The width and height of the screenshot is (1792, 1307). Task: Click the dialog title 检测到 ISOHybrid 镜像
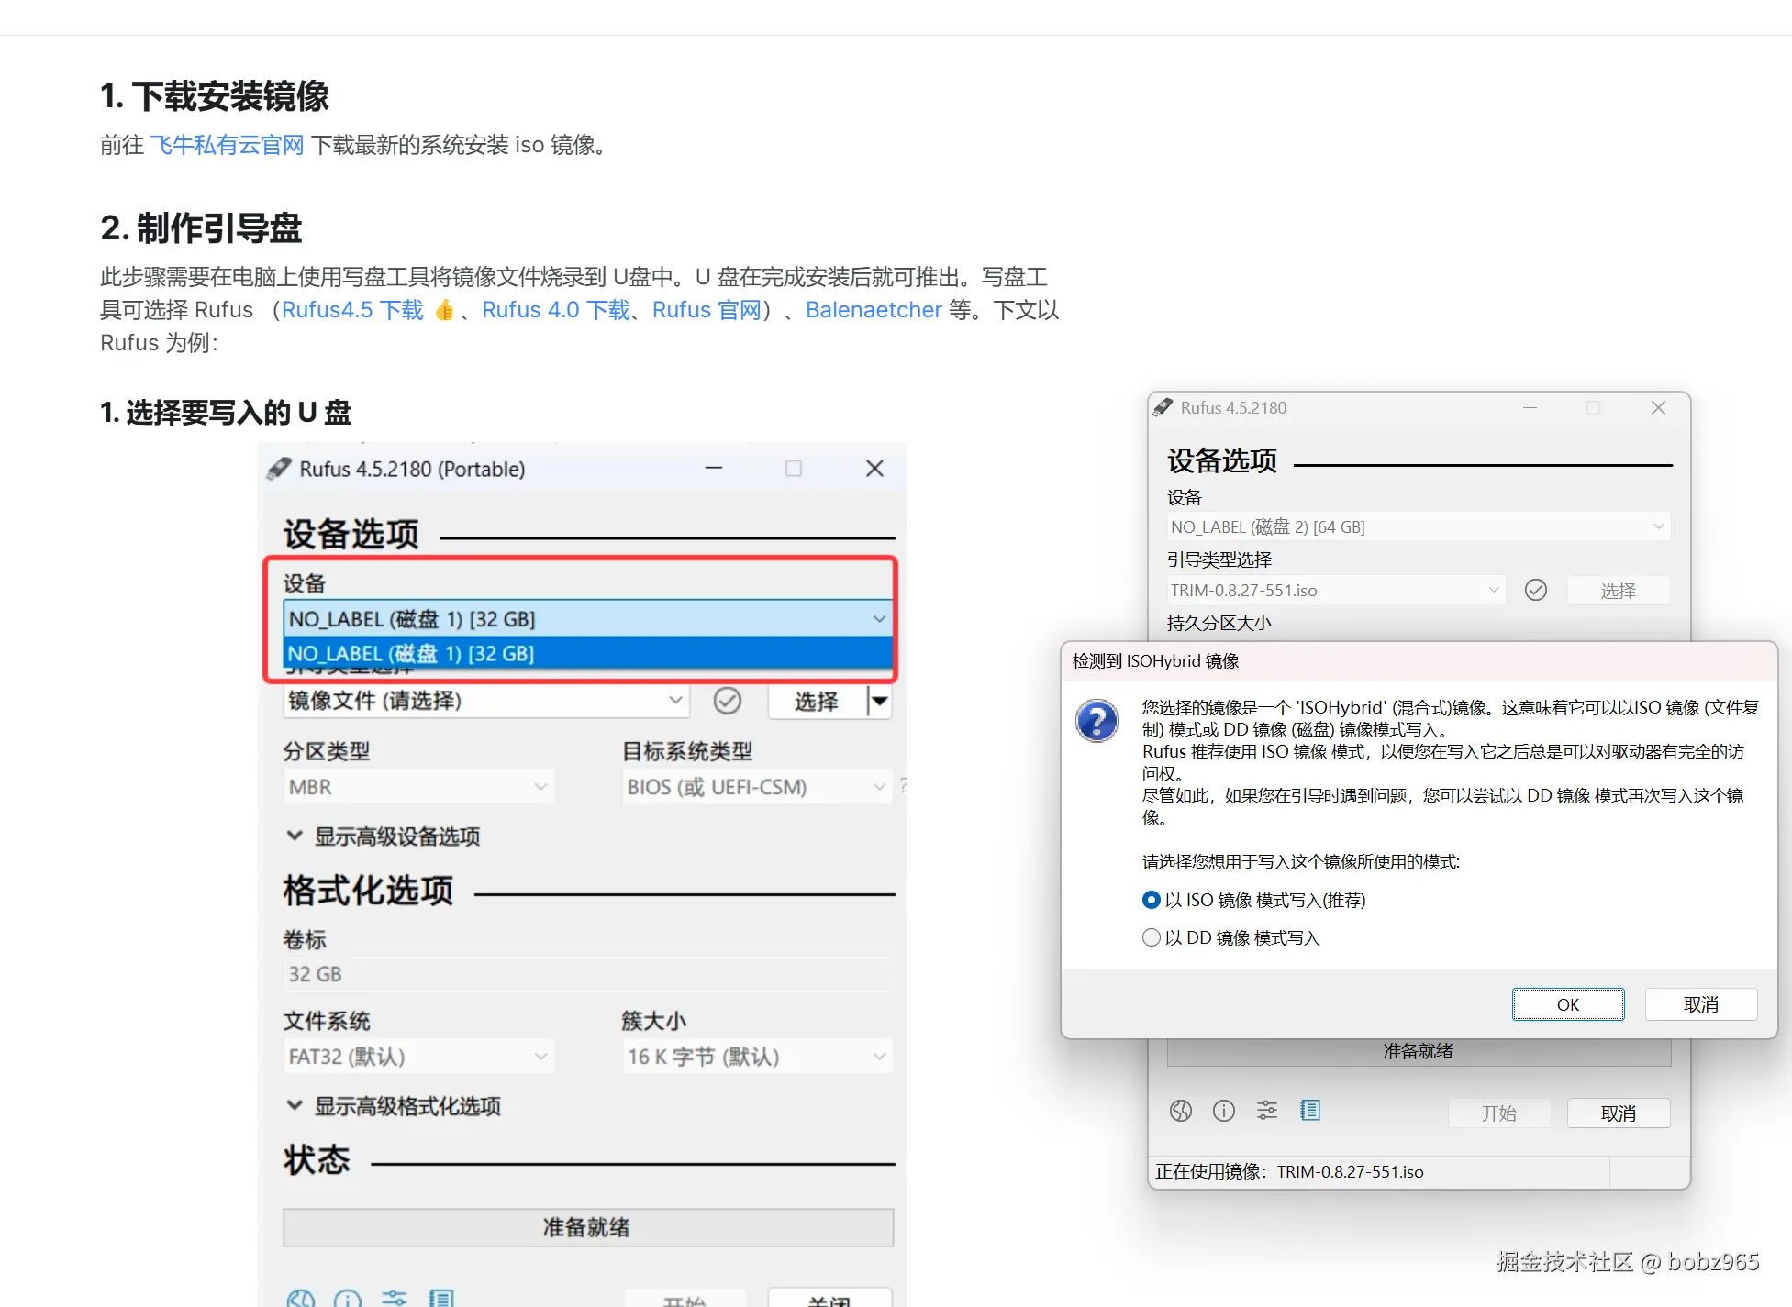click(x=1156, y=661)
